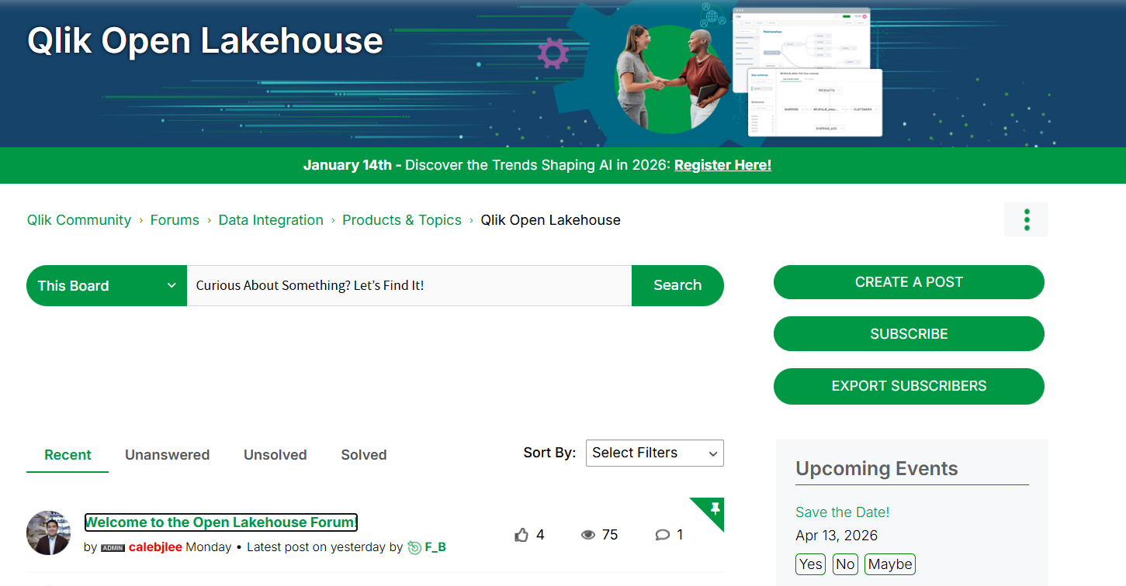Switch to the Unsolved tab
The width and height of the screenshot is (1126, 586).
pyautogui.click(x=275, y=455)
